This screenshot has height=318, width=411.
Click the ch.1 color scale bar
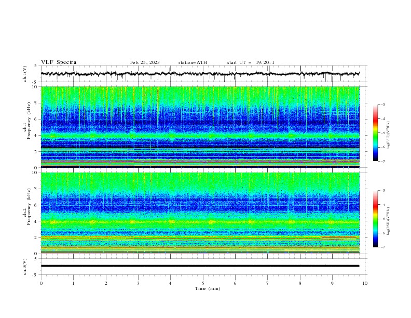[x=375, y=133]
